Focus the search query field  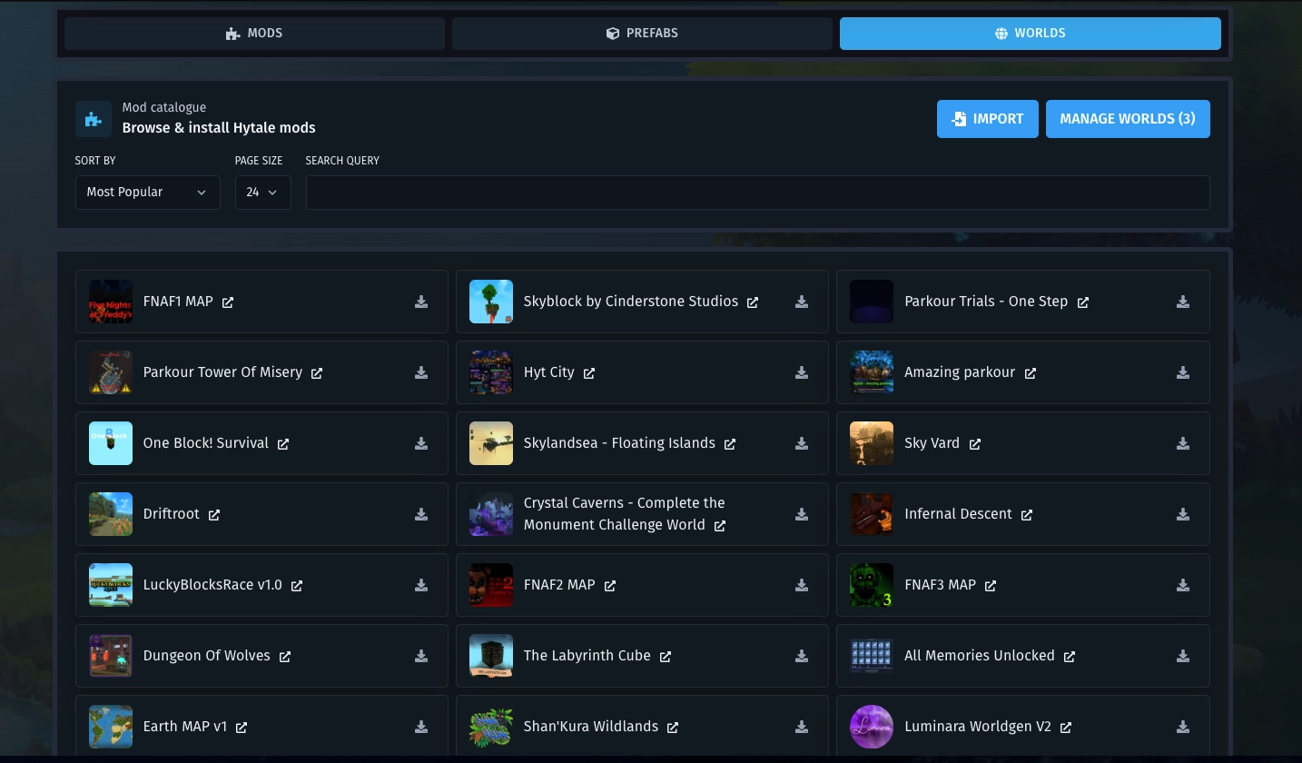758,193
